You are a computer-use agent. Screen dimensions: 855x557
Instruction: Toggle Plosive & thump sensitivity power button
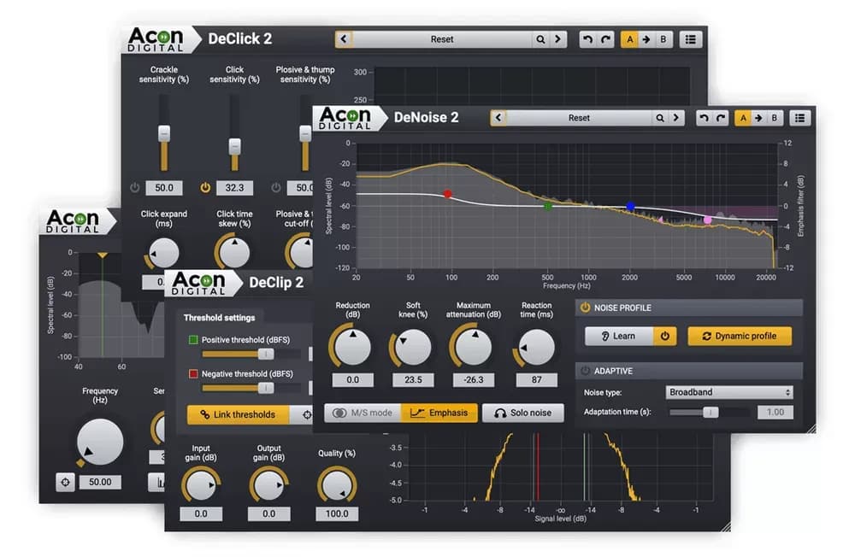(x=276, y=187)
